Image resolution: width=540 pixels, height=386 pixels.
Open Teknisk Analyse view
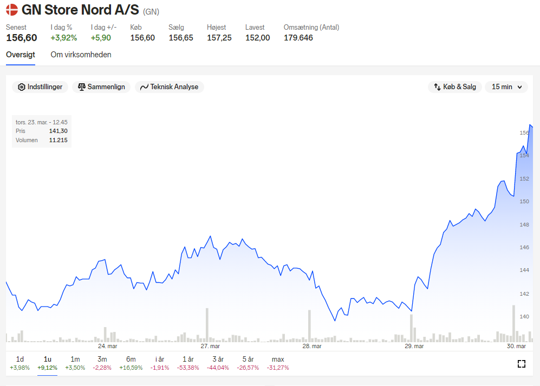pos(170,87)
